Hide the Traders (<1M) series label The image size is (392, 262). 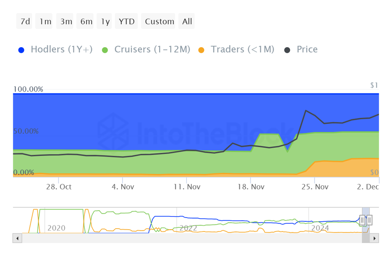coord(243,49)
